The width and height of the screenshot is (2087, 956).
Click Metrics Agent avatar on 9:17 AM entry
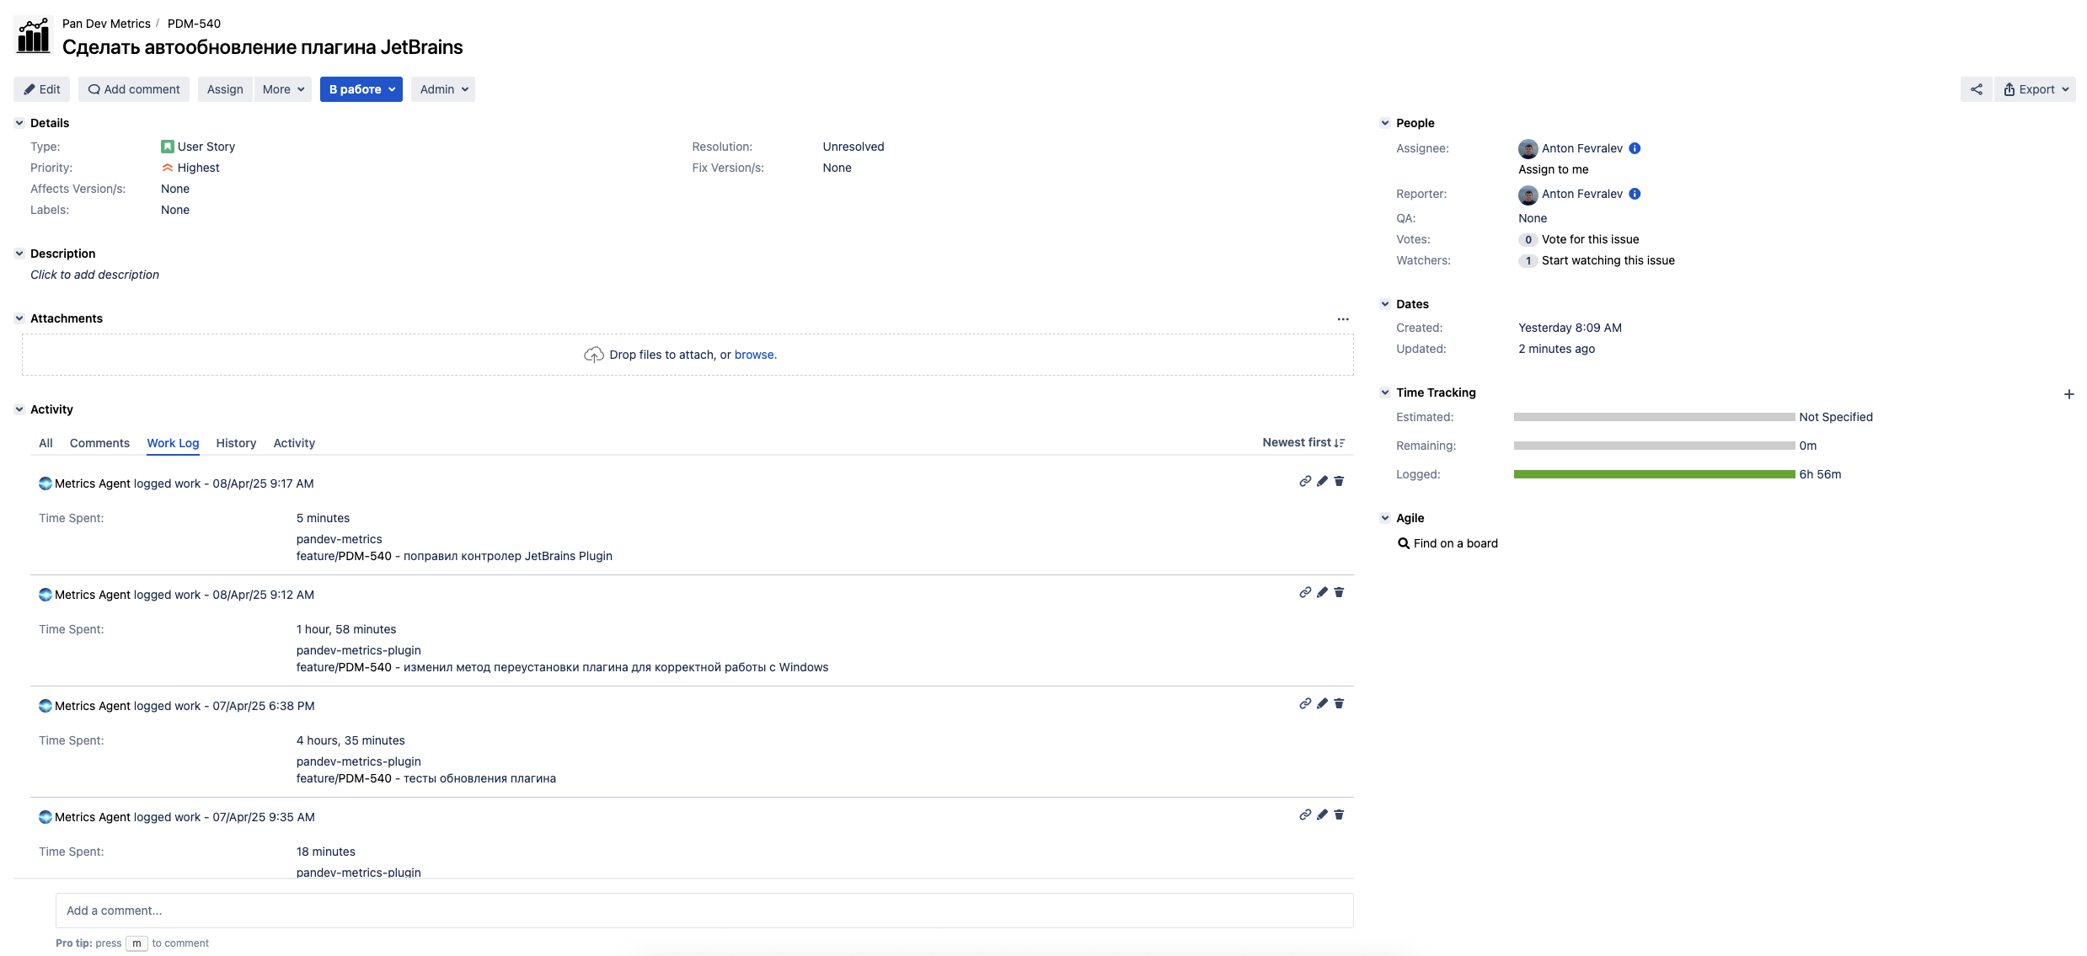[x=45, y=483]
